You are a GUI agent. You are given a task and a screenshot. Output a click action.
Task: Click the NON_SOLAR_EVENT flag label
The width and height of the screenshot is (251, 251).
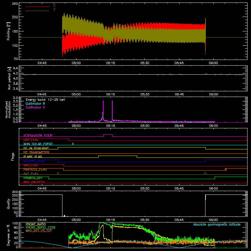pos(38,144)
